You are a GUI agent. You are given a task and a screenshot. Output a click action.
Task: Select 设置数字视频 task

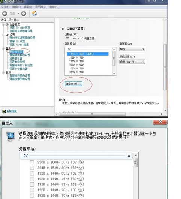(x=17, y=62)
